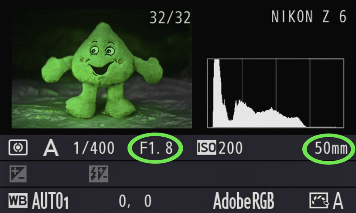Click the NIKON Z 6 camera name
The height and width of the screenshot is (213, 356).
[309, 17]
